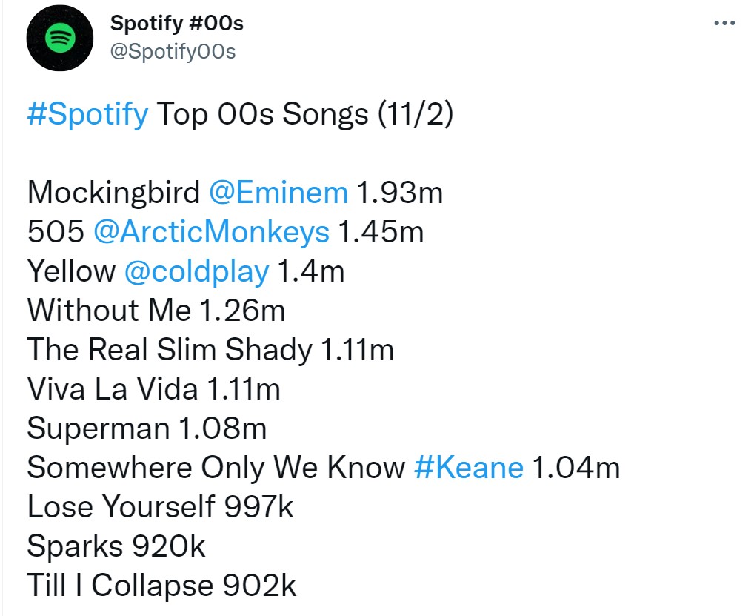Screen dimensions: 754x616
Task: Visit the @Eminem mention
Action: (278, 193)
